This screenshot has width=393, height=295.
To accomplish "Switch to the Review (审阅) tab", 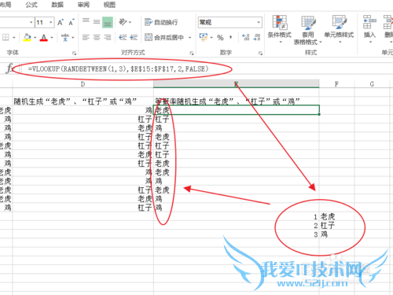I will (83, 5).
